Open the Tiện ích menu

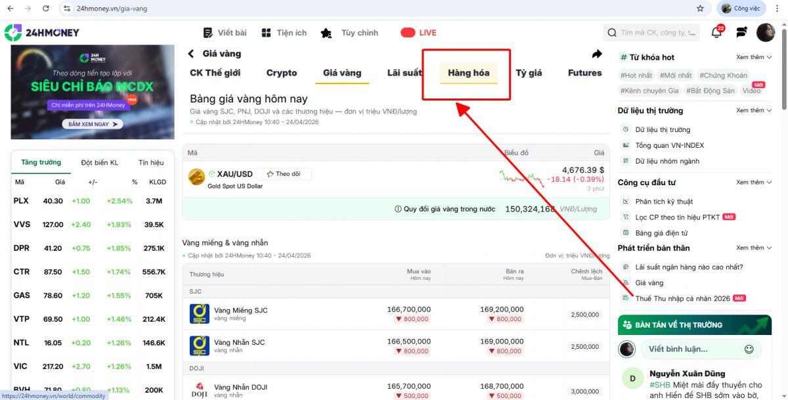[x=284, y=33]
